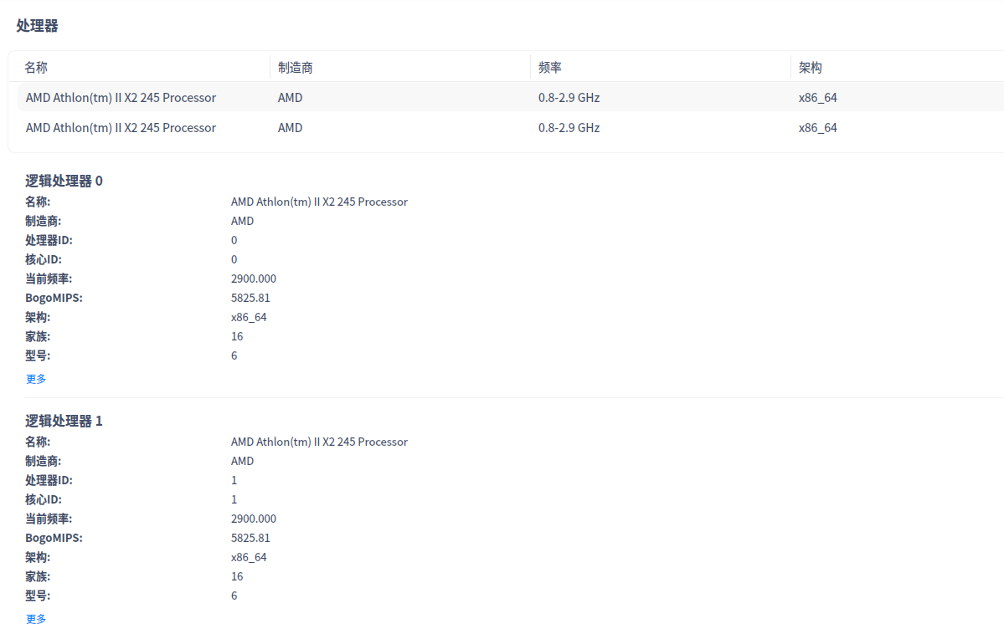Click 处理器ID value 1 under 逻辑处理器 1

[x=234, y=480]
